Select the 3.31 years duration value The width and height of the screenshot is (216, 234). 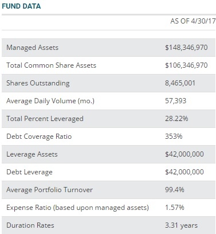181,225
